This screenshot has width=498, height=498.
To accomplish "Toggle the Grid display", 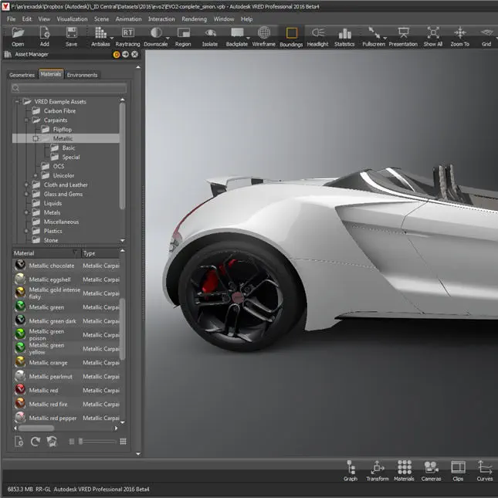I will click(486, 34).
